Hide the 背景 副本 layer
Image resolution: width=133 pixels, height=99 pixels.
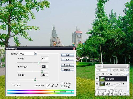[97, 79]
